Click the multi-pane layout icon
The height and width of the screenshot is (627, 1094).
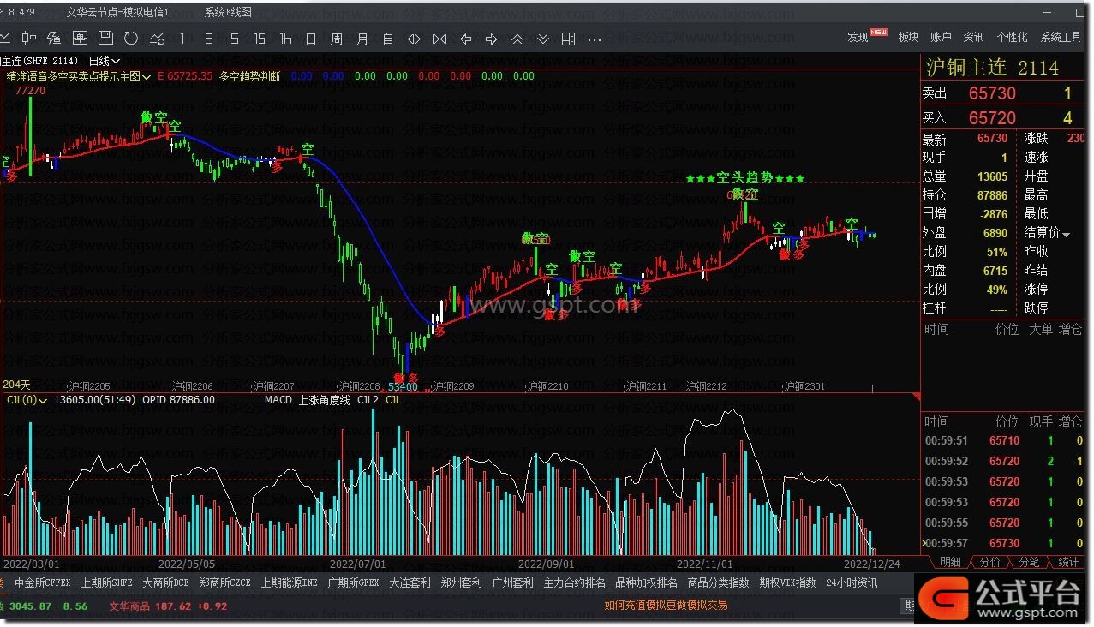coord(568,39)
